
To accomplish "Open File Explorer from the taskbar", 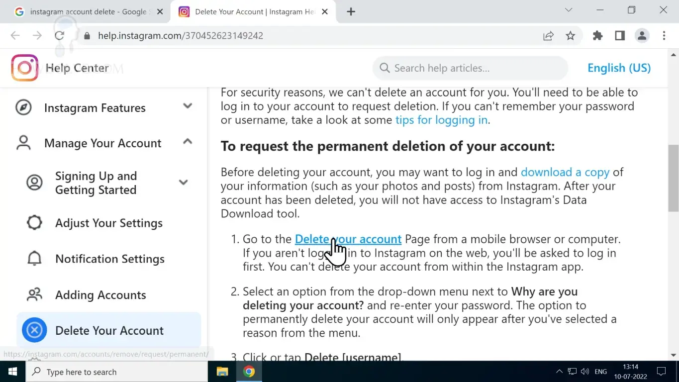I will coord(222,372).
